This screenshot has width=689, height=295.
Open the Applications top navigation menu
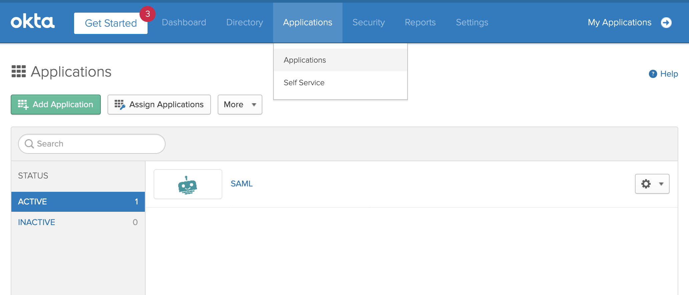[307, 23]
